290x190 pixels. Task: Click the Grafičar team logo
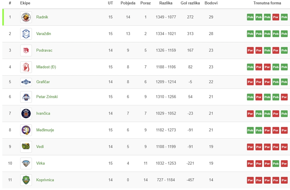tap(26, 82)
